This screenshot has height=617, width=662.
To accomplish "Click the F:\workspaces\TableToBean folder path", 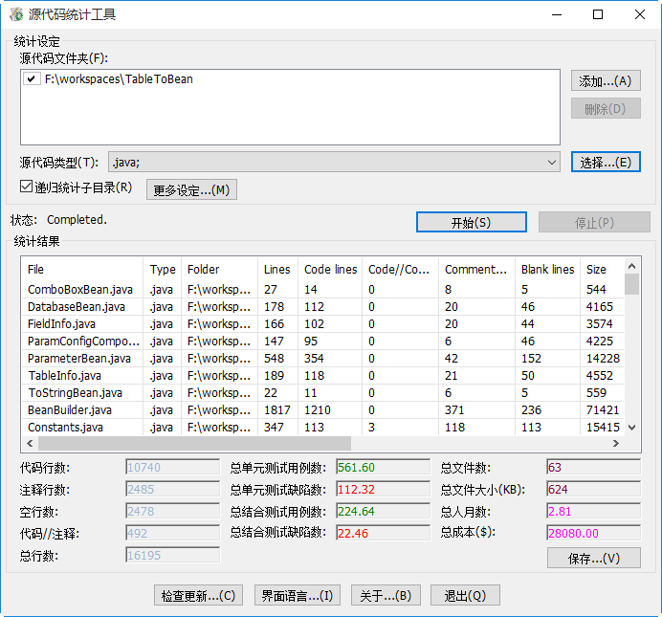I will (119, 78).
